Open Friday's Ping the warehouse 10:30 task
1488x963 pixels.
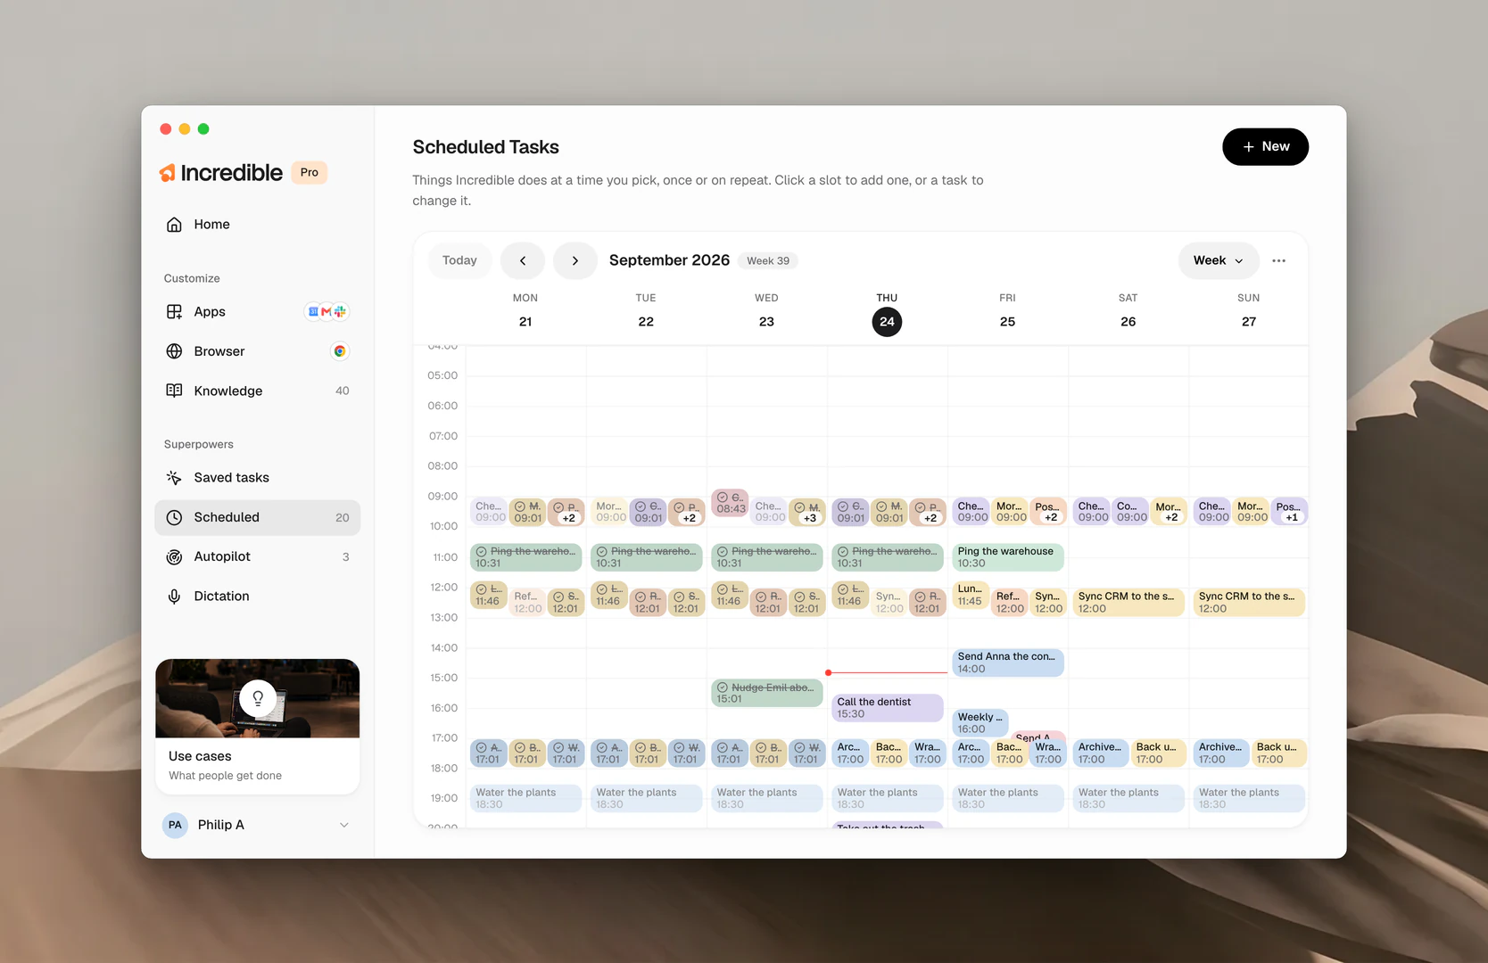[x=1008, y=557]
